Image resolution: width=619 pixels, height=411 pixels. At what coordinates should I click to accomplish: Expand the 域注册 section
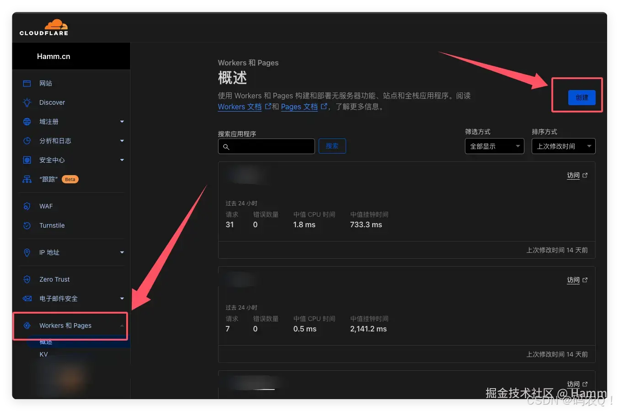coord(122,122)
